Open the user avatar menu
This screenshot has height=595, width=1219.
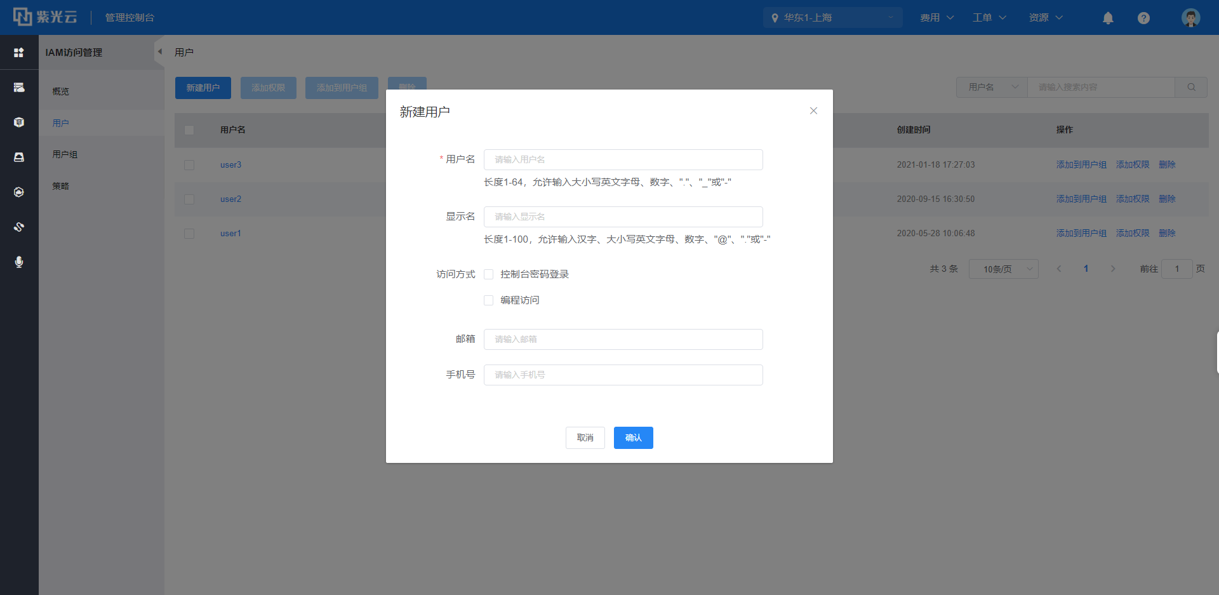1190,18
